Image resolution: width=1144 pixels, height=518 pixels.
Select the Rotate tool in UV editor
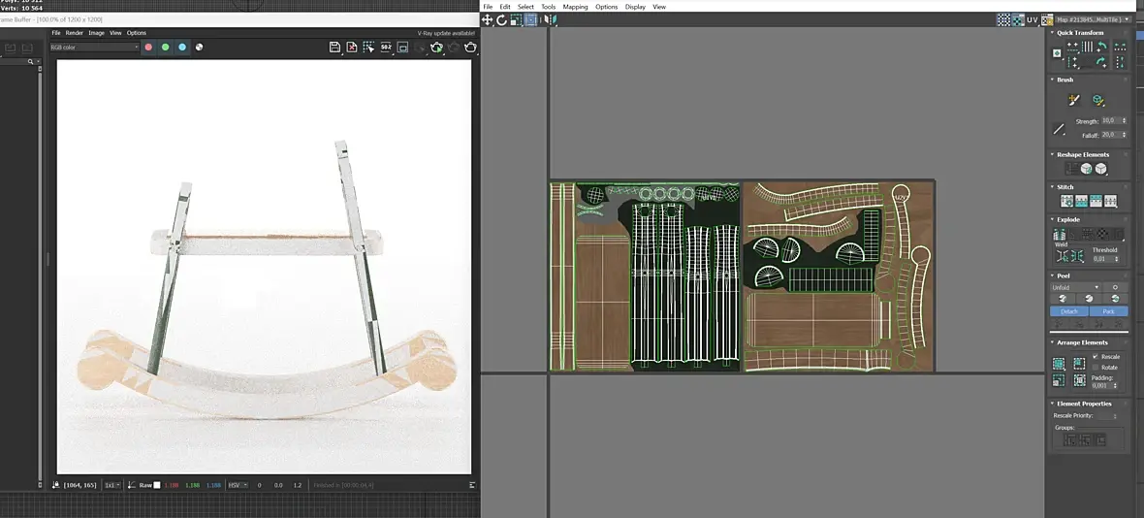[502, 19]
